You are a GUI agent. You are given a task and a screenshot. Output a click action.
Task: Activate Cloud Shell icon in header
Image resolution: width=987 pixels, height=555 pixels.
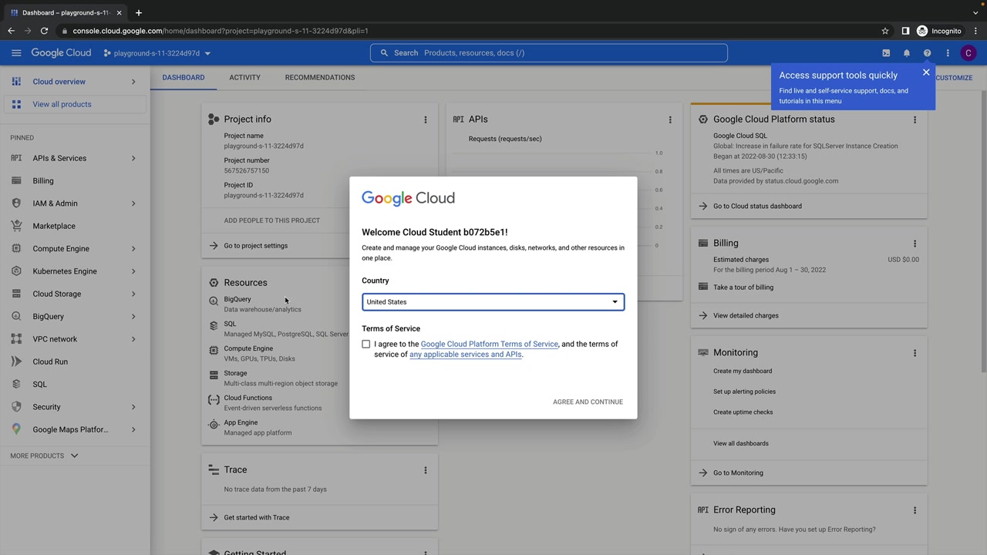pos(886,53)
